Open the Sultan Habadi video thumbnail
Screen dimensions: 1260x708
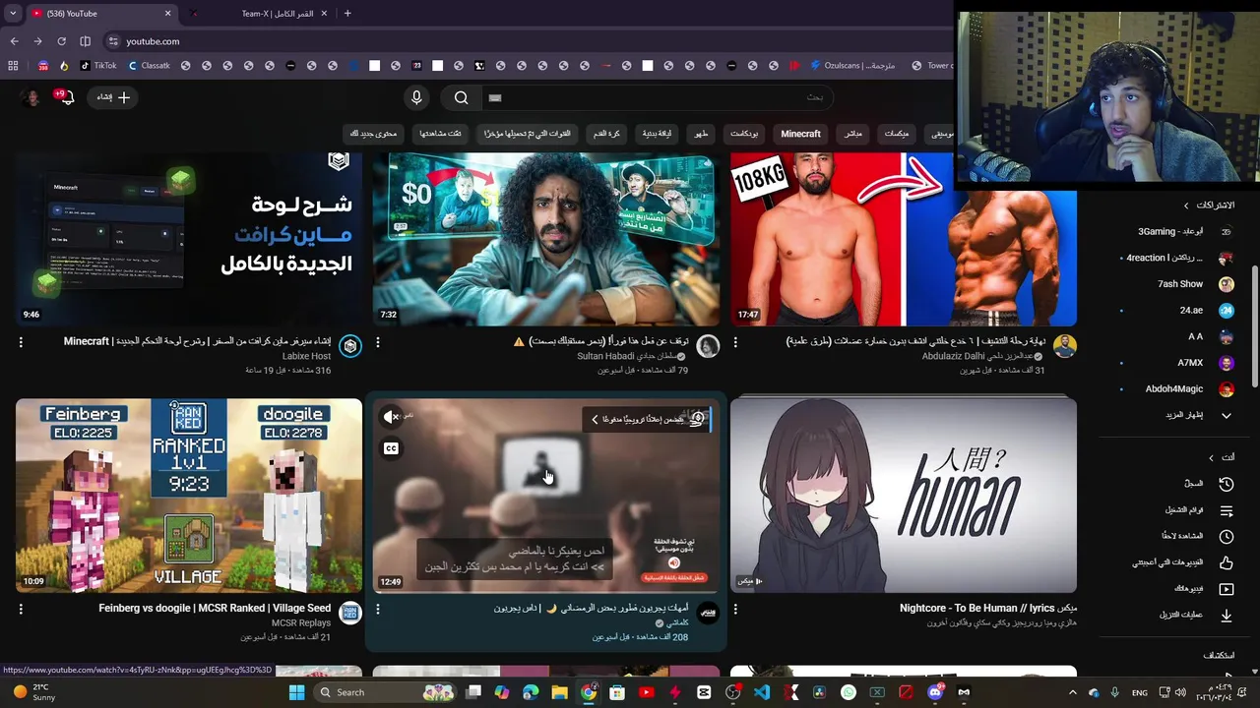pyautogui.click(x=545, y=239)
